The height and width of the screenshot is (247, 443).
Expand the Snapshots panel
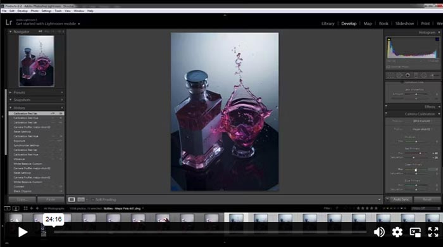tap(11, 100)
